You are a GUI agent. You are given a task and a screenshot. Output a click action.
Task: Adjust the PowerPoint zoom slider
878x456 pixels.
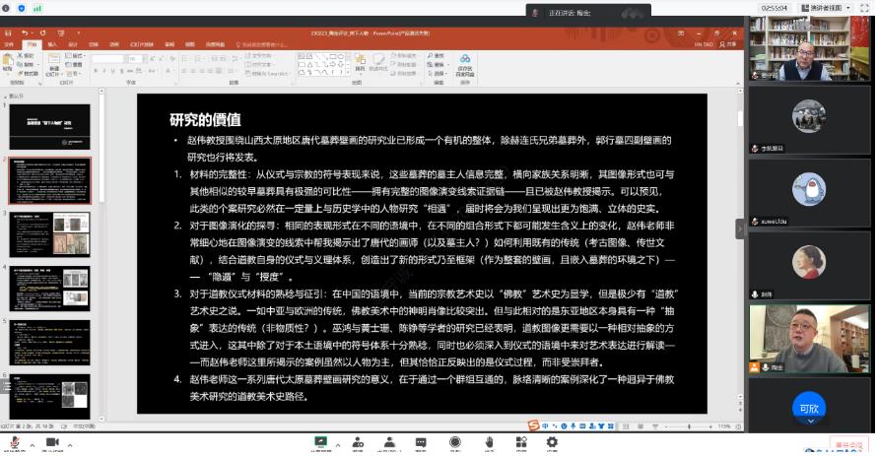(690, 426)
